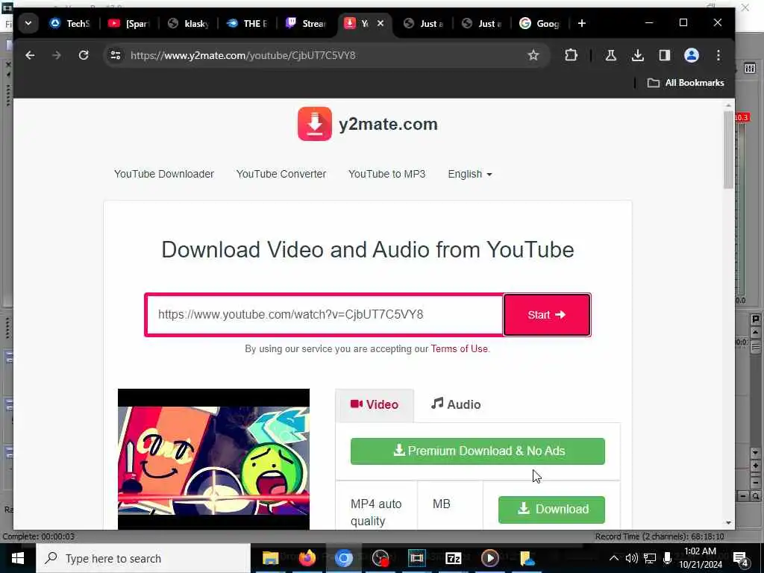Click the video thumbnail preview
764x573 pixels.
213,459
